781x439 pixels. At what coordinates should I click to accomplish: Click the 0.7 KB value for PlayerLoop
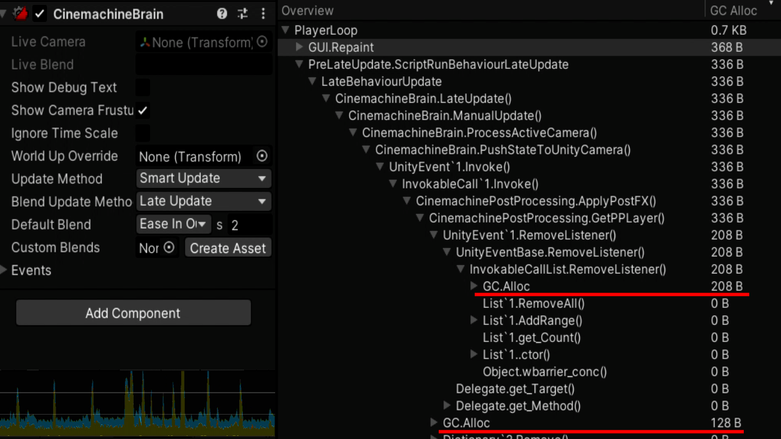click(x=729, y=30)
